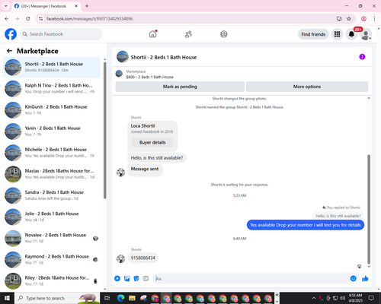Click the More options button
Image resolution: width=381 pixels, height=304 pixels.
pos(307,87)
